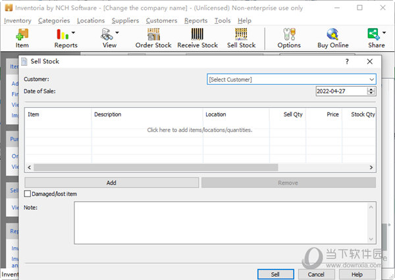
Task: Click the Sell Qty column header
Action: (288, 114)
